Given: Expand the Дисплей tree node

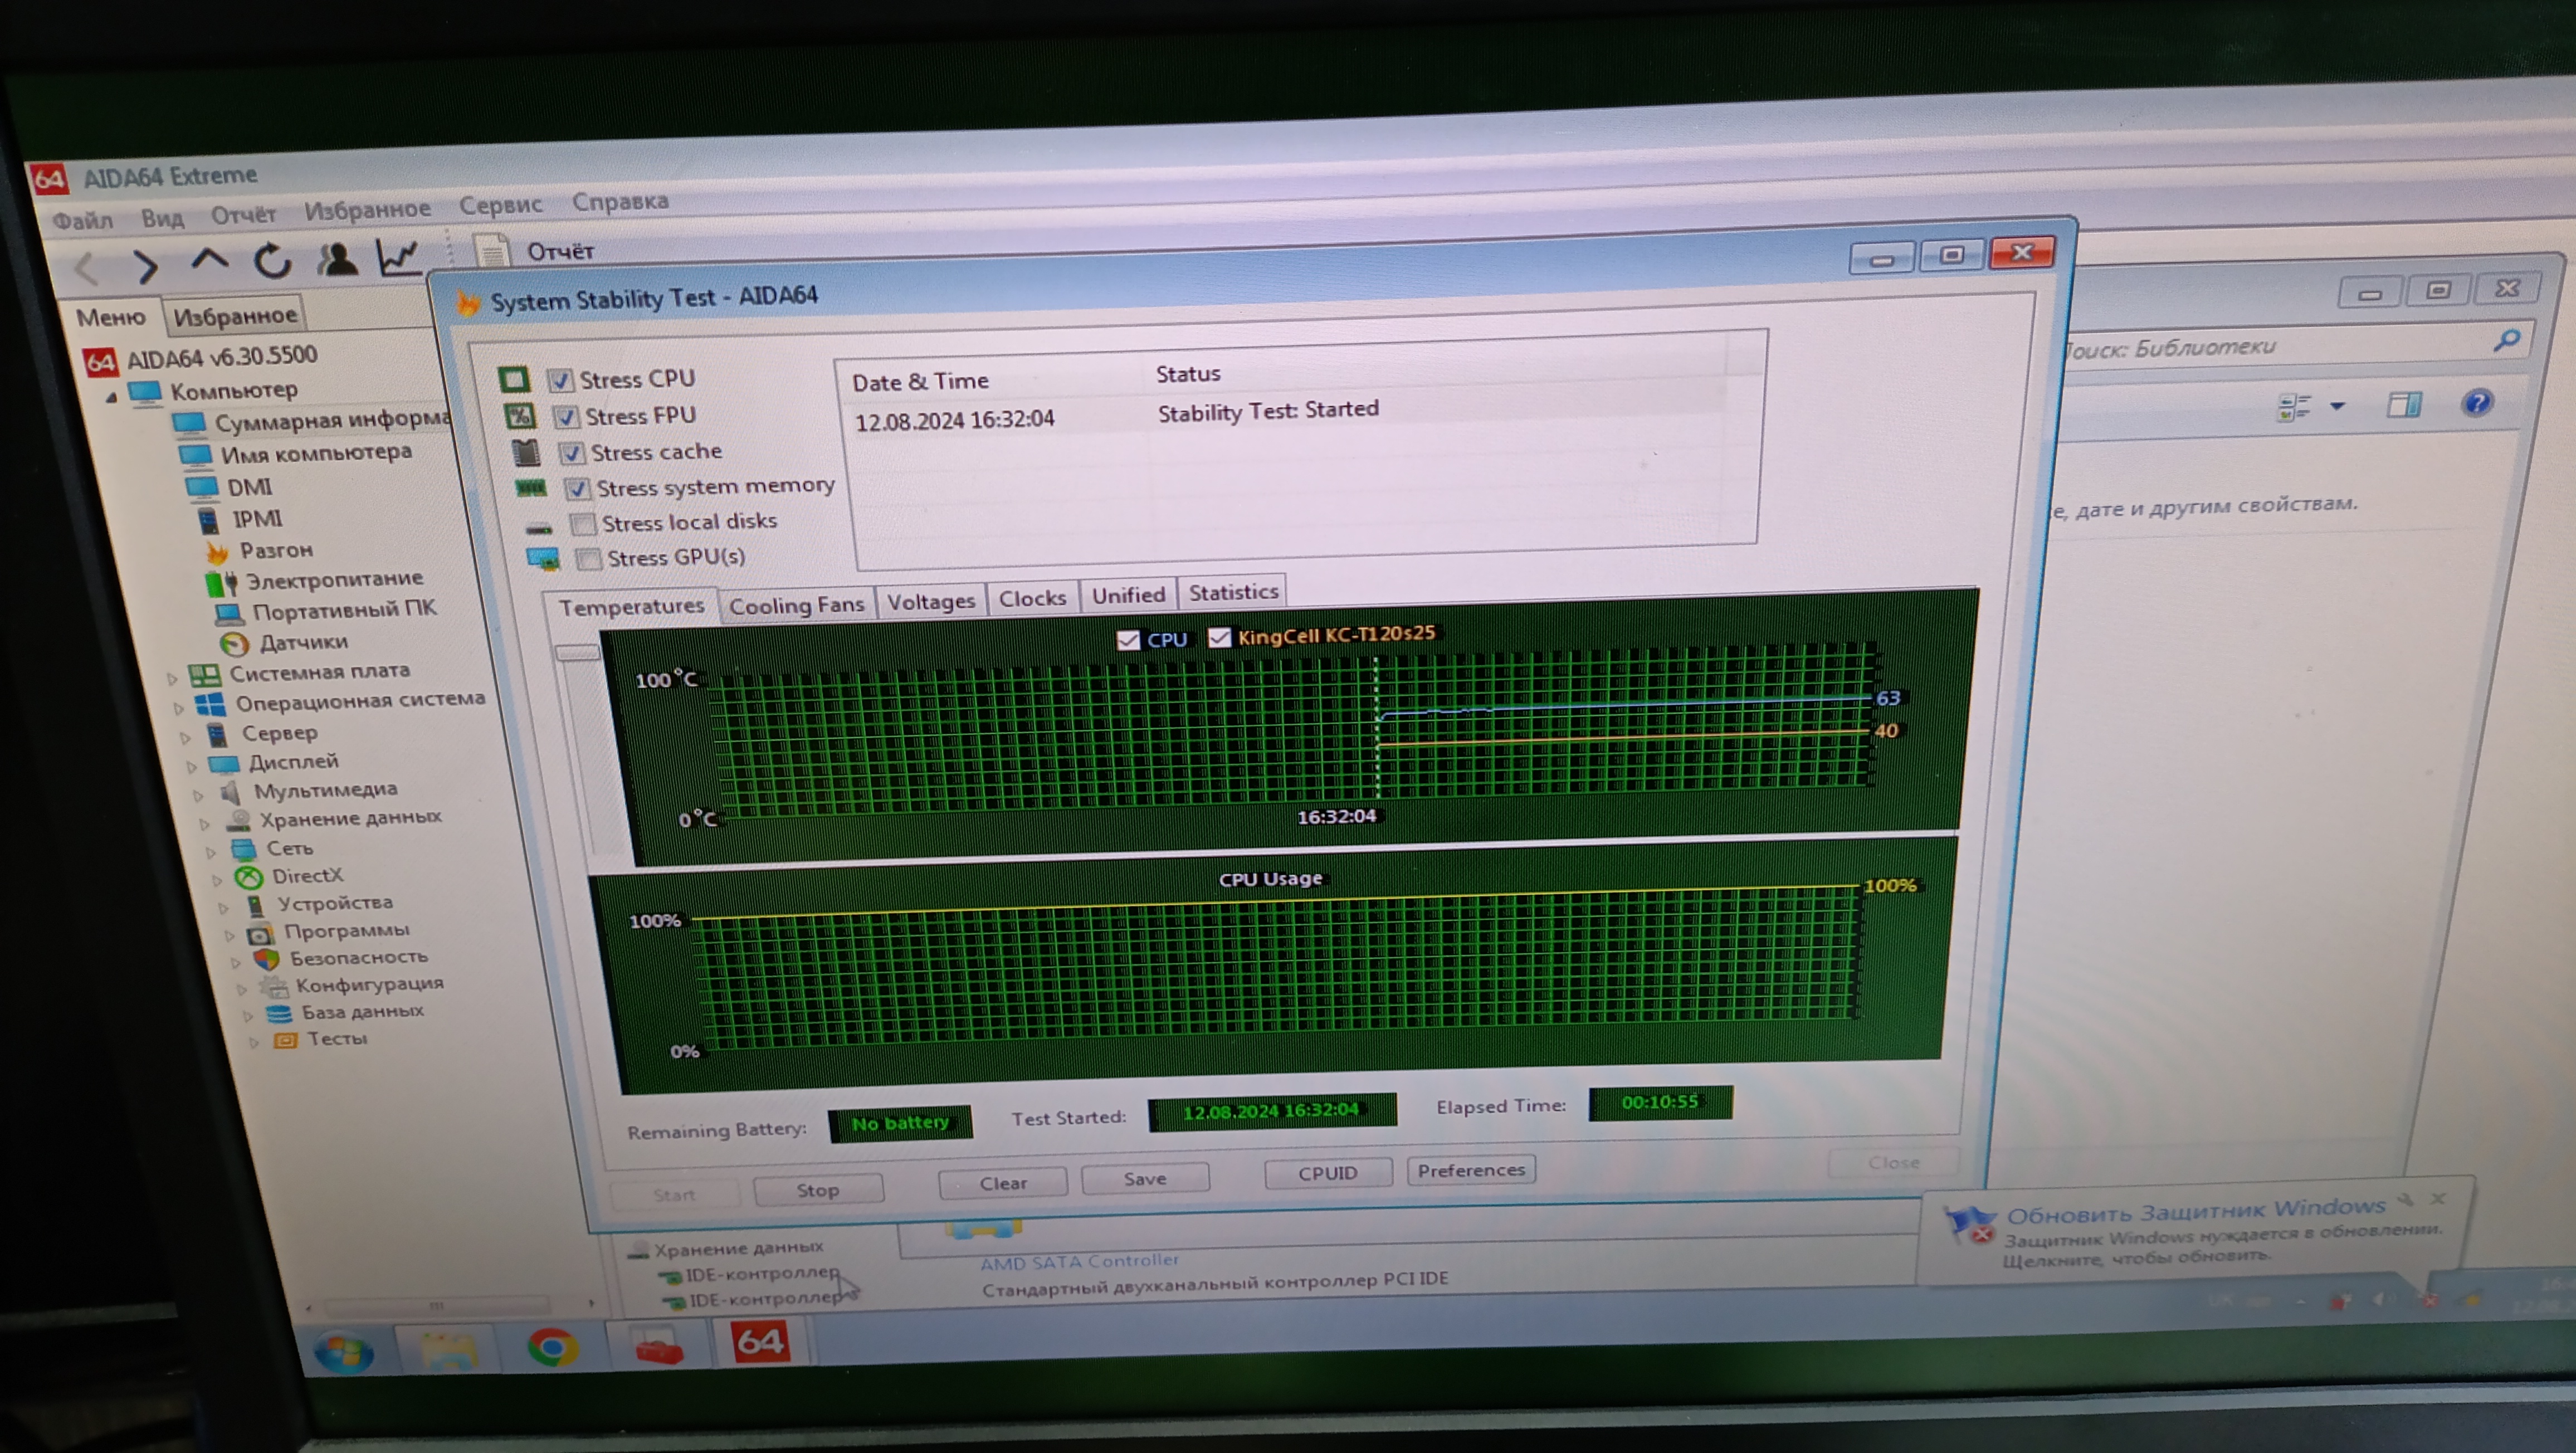Looking at the screenshot, I should [x=191, y=767].
